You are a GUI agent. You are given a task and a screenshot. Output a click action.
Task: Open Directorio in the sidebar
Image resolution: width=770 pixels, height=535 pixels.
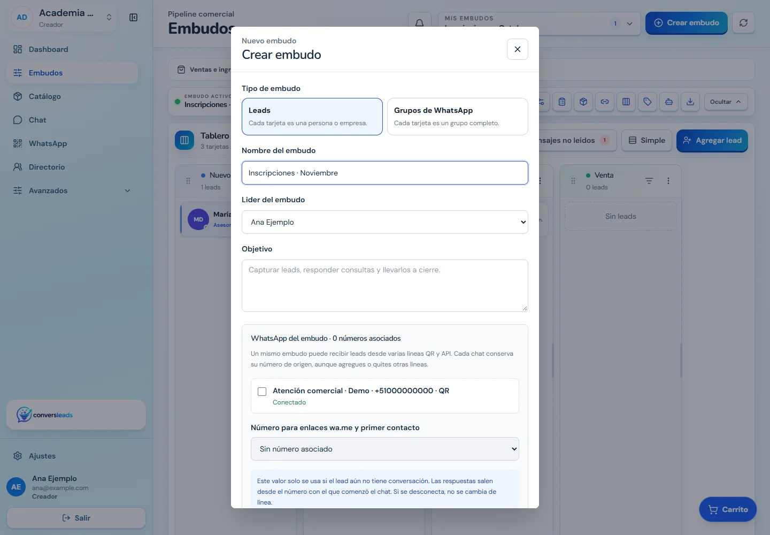click(72, 167)
